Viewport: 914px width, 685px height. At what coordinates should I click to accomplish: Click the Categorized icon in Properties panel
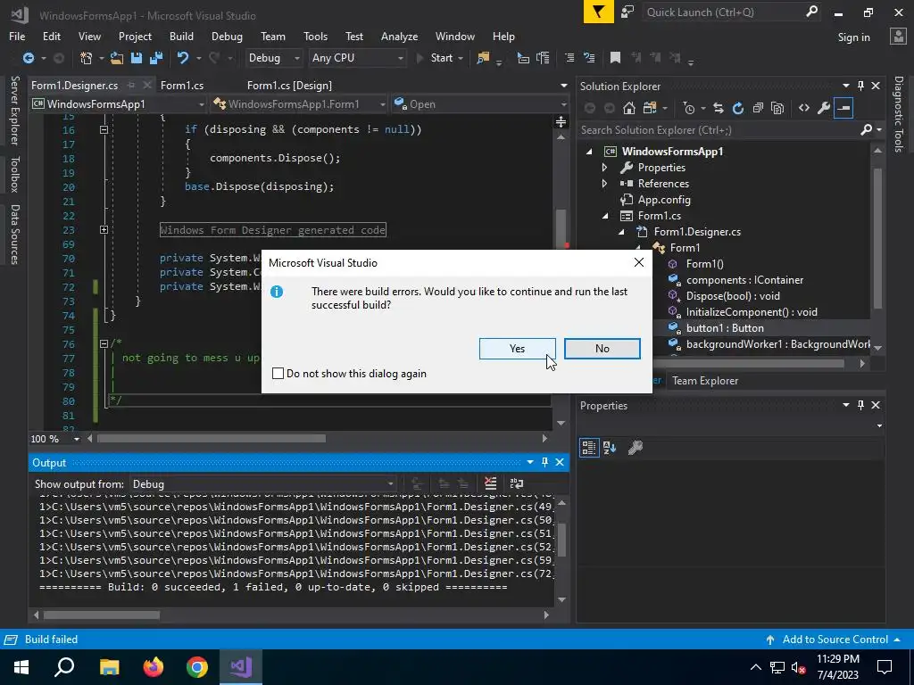(589, 448)
